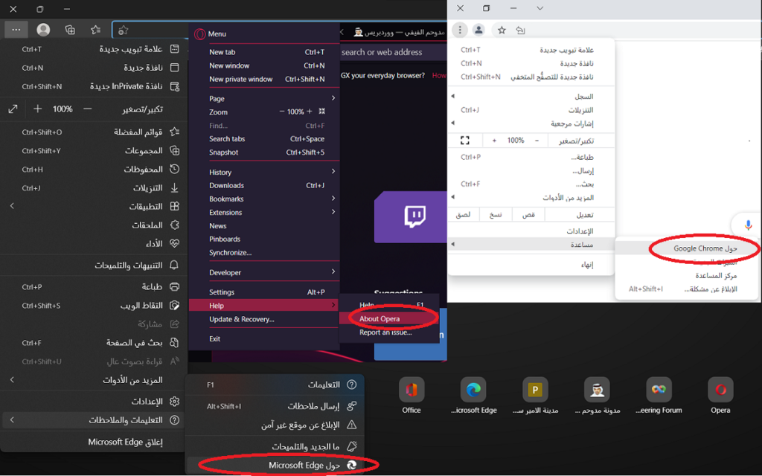Zoom in with the plus in Edge's menu
This screenshot has height=476, width=762.
point(37,109)
